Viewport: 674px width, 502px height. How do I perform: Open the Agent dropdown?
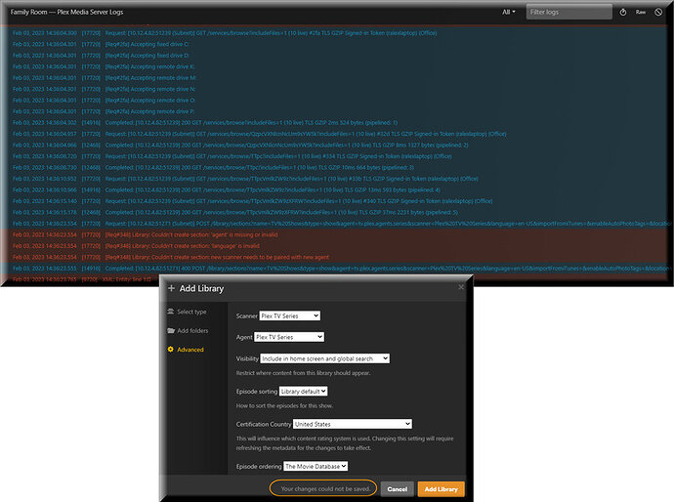point(289,337)
